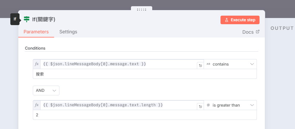The height and width of the screenshot is (129, 295).
Task: Open the Docs link
Action: (251, 32)
